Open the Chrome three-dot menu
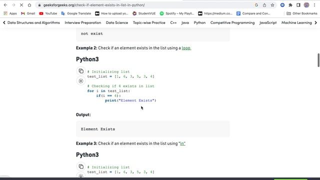 [314, 5]
